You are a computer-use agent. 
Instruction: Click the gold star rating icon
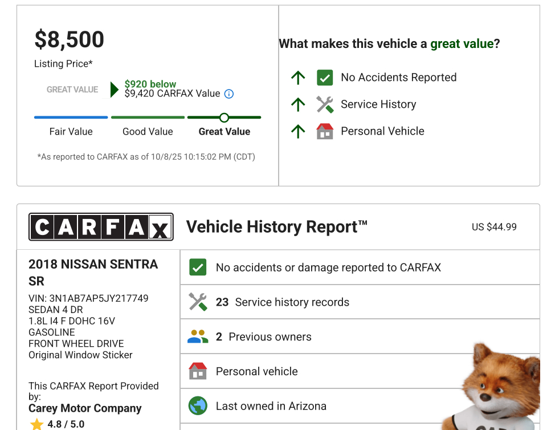tap(37, 424)
